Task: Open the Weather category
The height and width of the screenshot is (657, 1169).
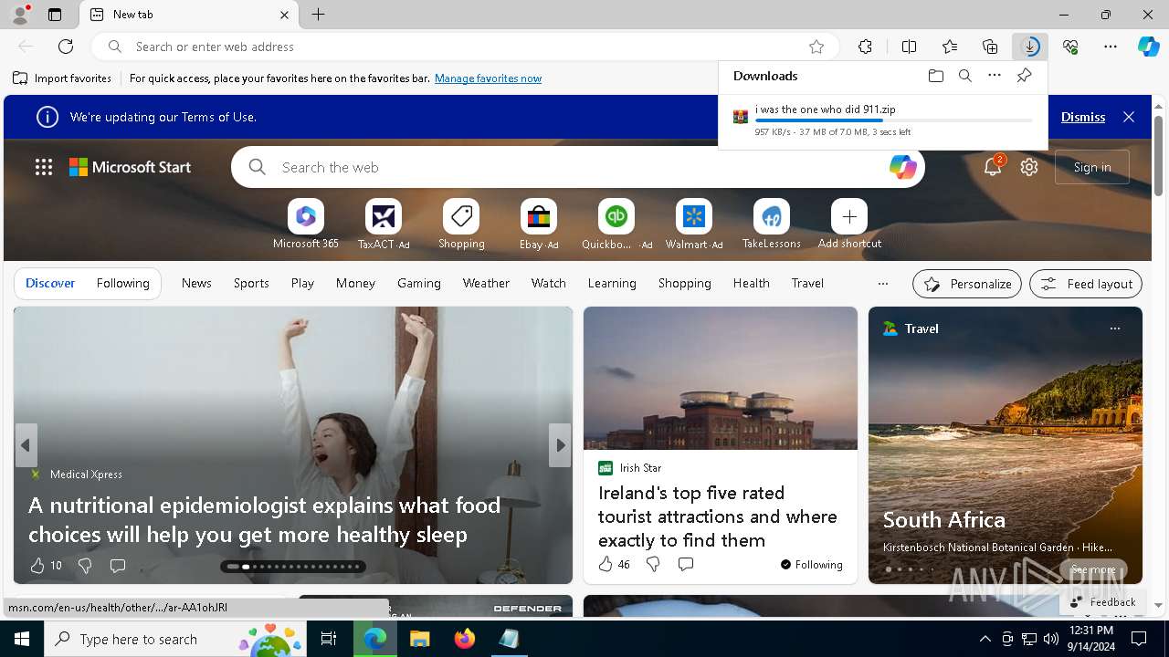Action: [x=486, y=284]
